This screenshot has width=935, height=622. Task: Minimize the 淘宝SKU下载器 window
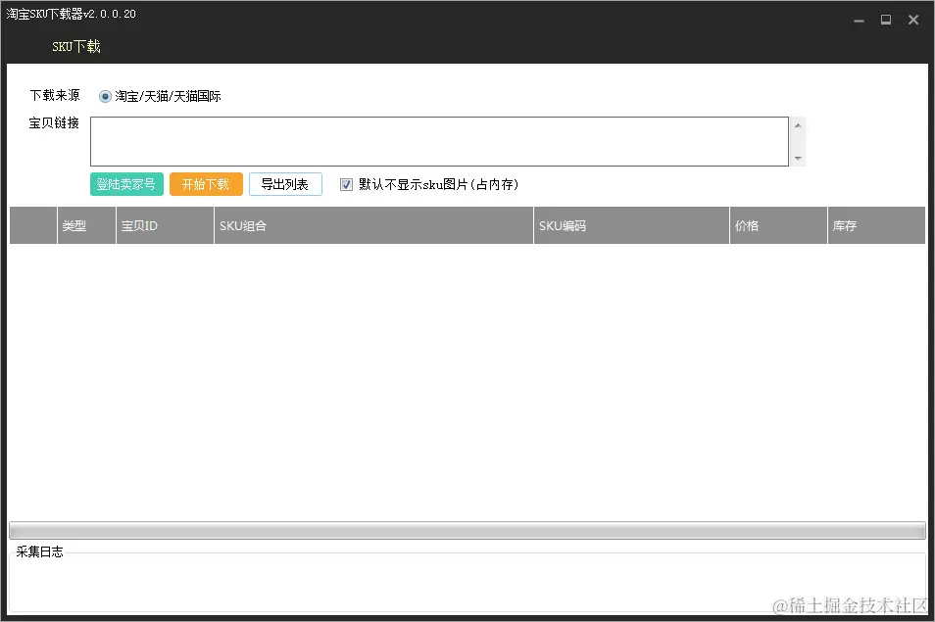pos(859,21)
